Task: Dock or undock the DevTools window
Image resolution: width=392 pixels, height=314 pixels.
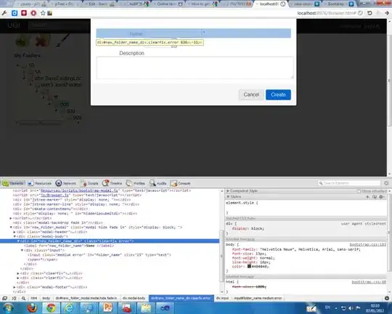Action: pyautogui.click(x=4, y=298)
